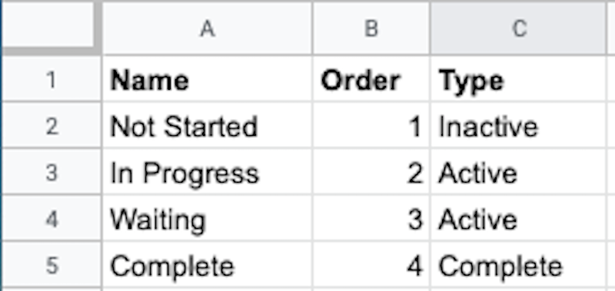The width and height of the screenshot is (615, 291).
Task: Select row 4 header
Action: click(x=52, y=219)
